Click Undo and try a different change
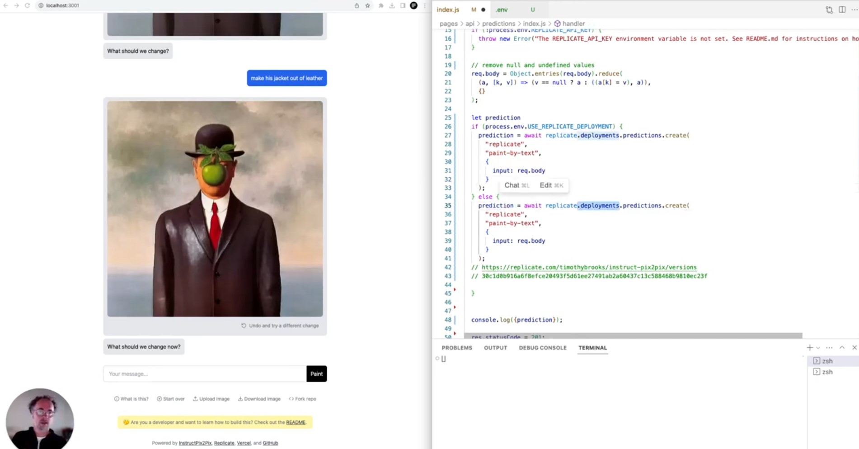This screenshot has width=859, height=449. point(280,326)
